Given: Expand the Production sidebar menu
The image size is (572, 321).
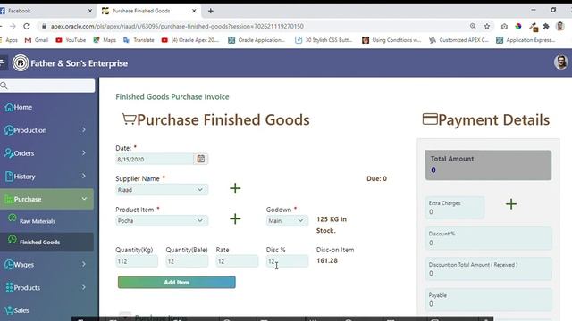Looking at the screenshot, I should pyautogui.click(x=46, y=130).
